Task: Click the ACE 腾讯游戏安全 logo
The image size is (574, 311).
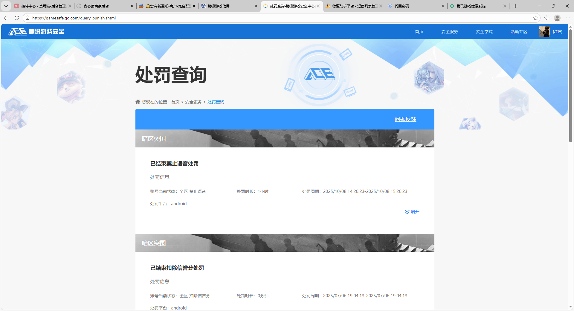Action: click(36, 31)
